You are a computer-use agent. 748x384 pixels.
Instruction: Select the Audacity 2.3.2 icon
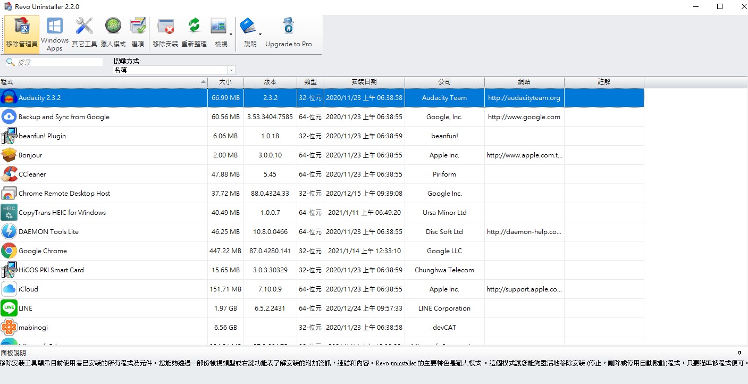9,97
